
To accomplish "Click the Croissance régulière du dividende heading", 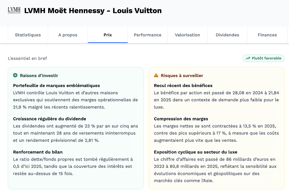I will coord(49,119).
